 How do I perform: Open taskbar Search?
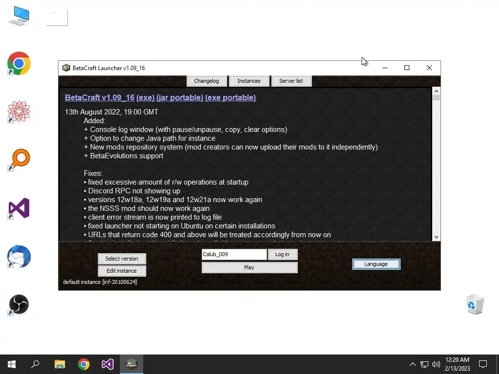point(35,364)
